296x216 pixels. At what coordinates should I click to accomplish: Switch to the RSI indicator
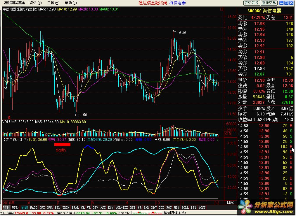pos(133,208)
